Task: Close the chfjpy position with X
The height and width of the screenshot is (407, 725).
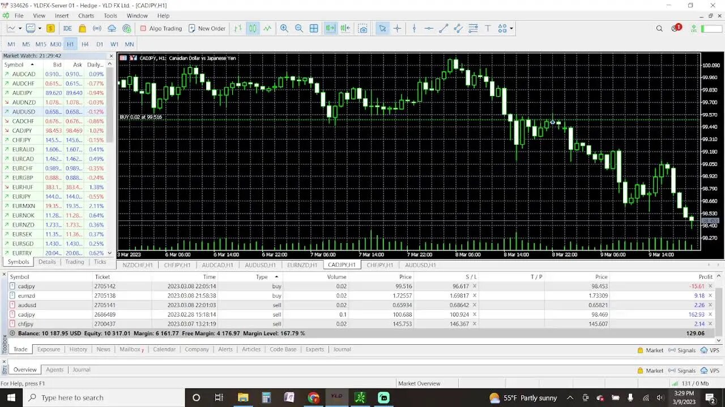Action: 710,324
